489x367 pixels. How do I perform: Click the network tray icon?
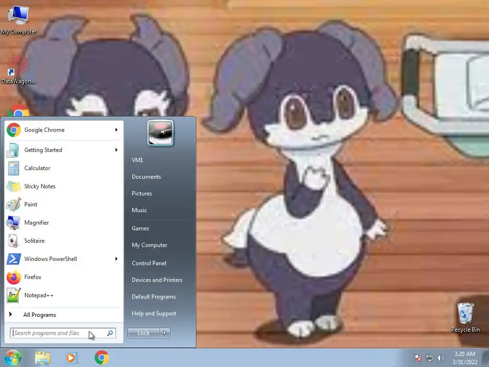429,358
